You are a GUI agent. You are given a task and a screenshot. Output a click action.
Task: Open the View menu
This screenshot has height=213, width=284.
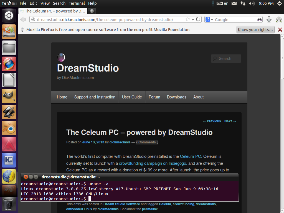click(x=45, y=3)
